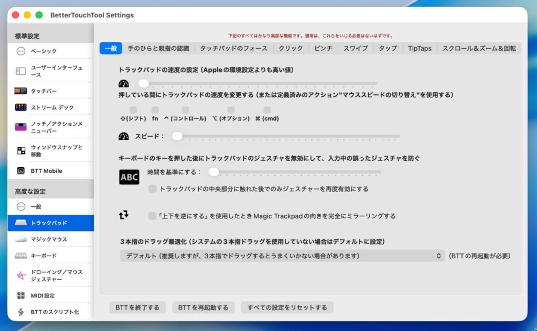Open the BTT Mobile icon
Screen dimensions: 537x331
21,171
